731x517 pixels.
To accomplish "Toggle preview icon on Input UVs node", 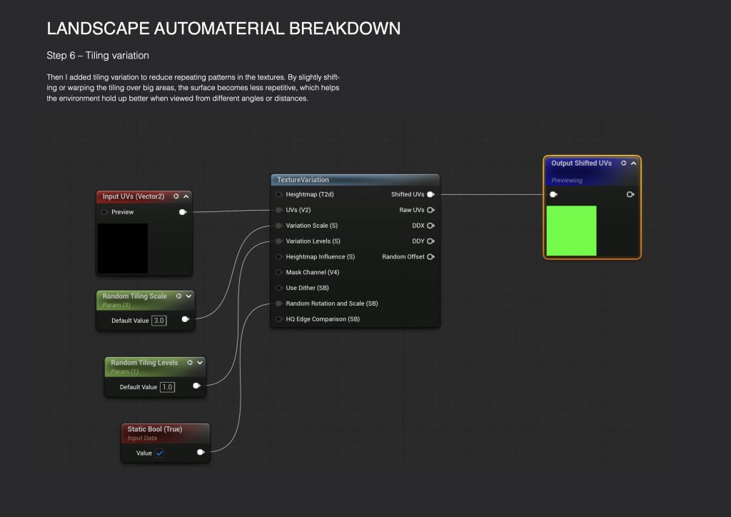I will [176, 196].
